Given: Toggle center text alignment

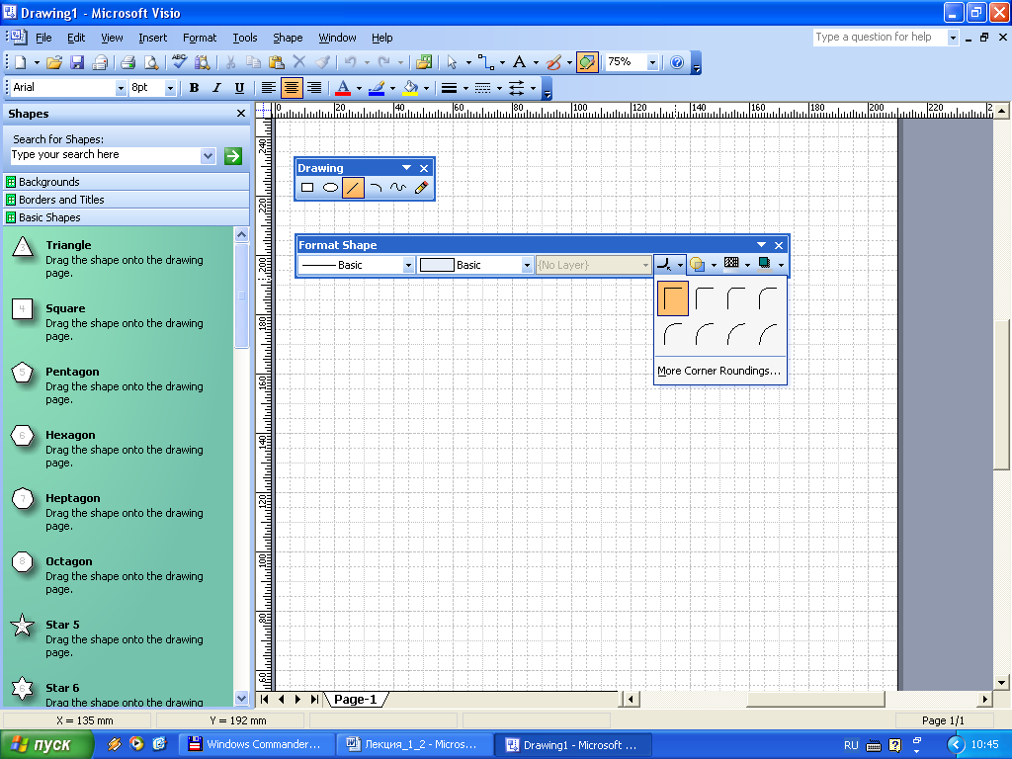Looking at the screenshot, I should (x=292, y=88).
